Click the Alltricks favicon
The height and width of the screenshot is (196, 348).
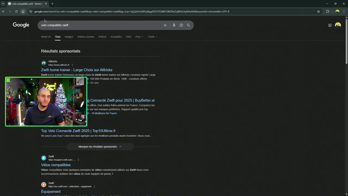(43, 63)
